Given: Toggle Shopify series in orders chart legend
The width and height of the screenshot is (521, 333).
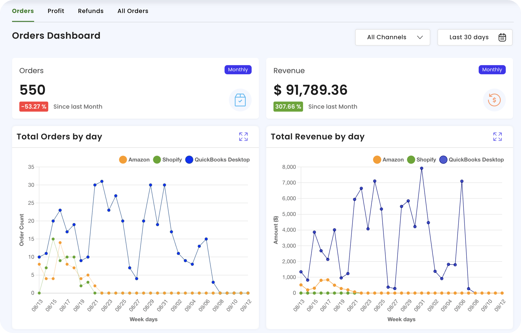Looking at the screenshot, I should point(168,159).
